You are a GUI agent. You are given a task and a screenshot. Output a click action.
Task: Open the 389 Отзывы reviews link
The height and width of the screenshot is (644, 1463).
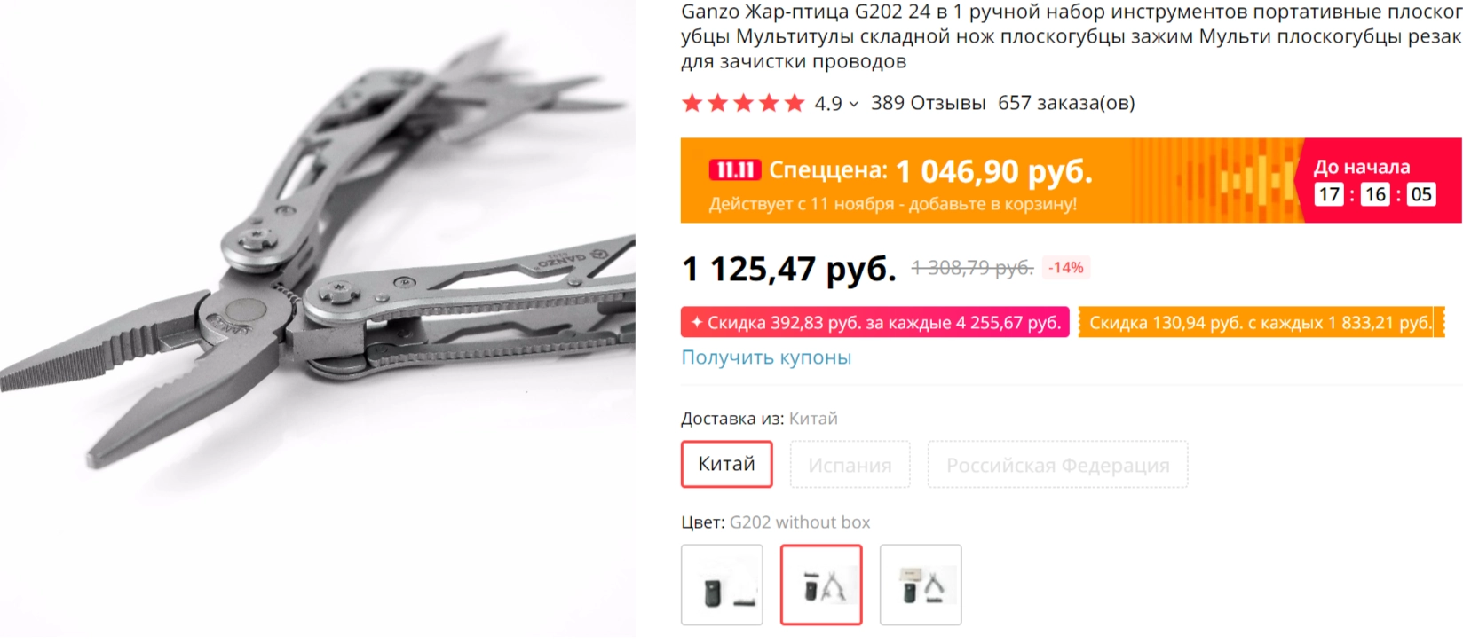[x=928, y=103]
